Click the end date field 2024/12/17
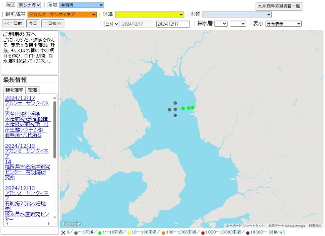 [173, 24]
